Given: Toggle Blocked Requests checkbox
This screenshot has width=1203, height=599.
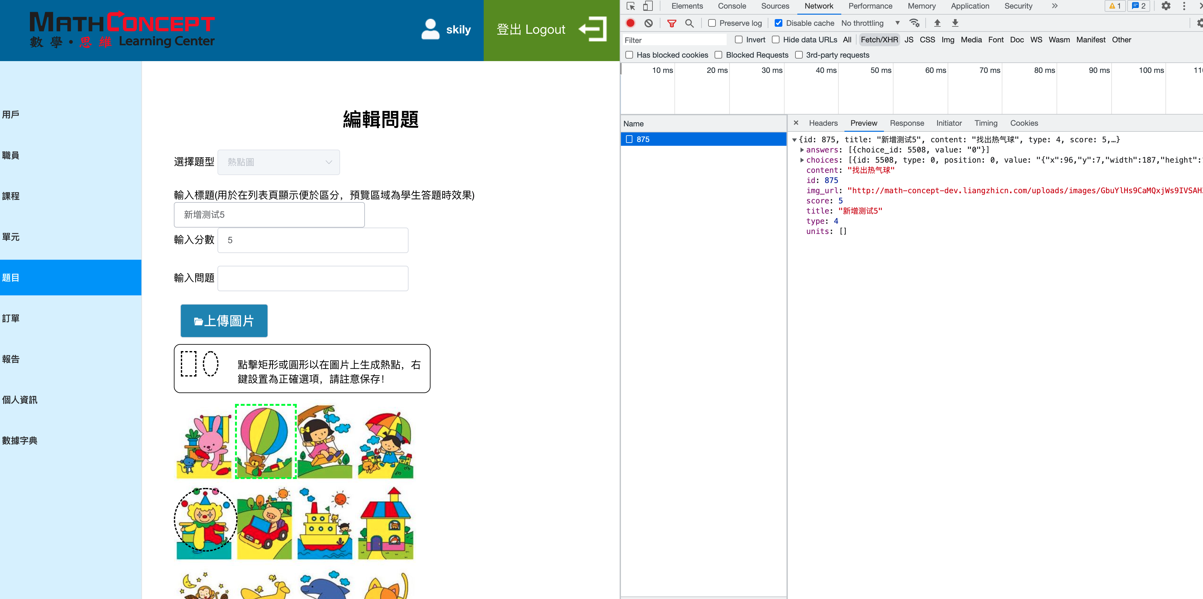Looking at the screenshot, I should 718,55.
